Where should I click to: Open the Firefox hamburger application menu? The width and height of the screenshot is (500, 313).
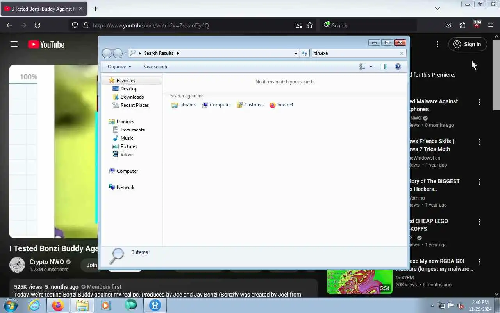pos(491,25)
